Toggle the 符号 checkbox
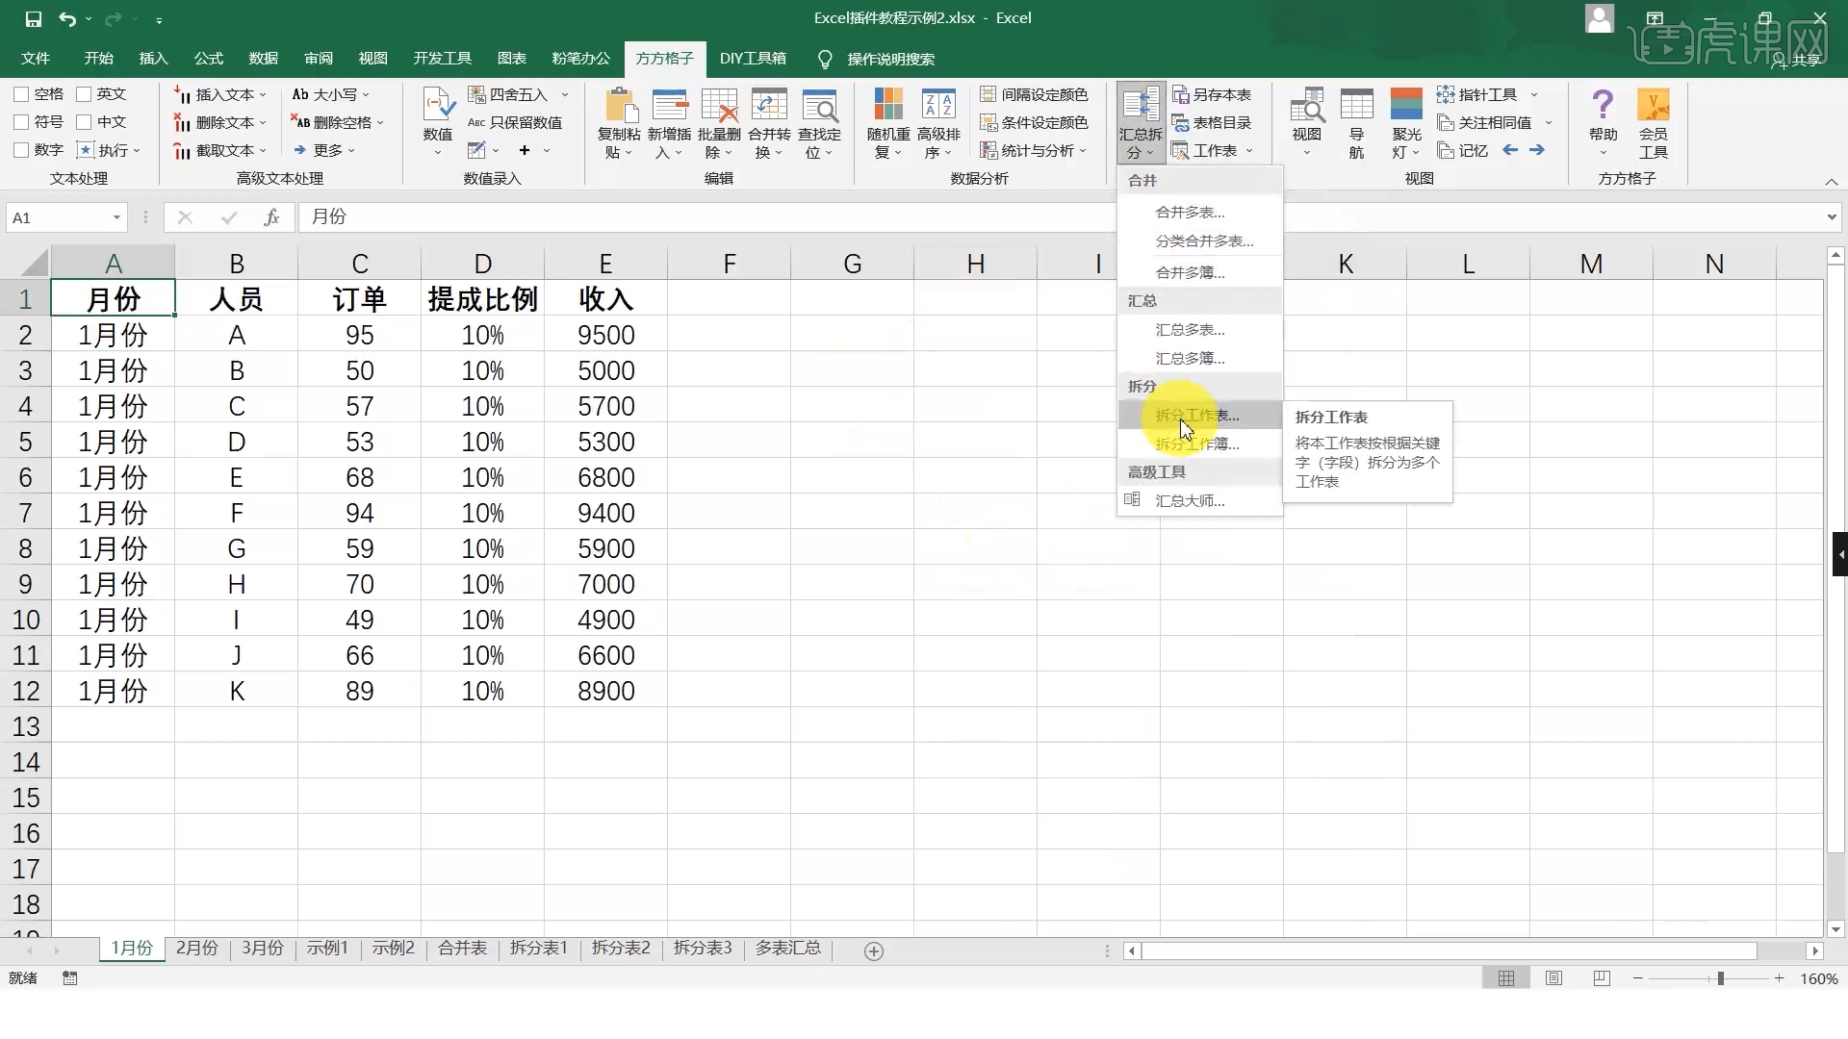Viewport: 1848px width, 1039px height. click(21, 122)
